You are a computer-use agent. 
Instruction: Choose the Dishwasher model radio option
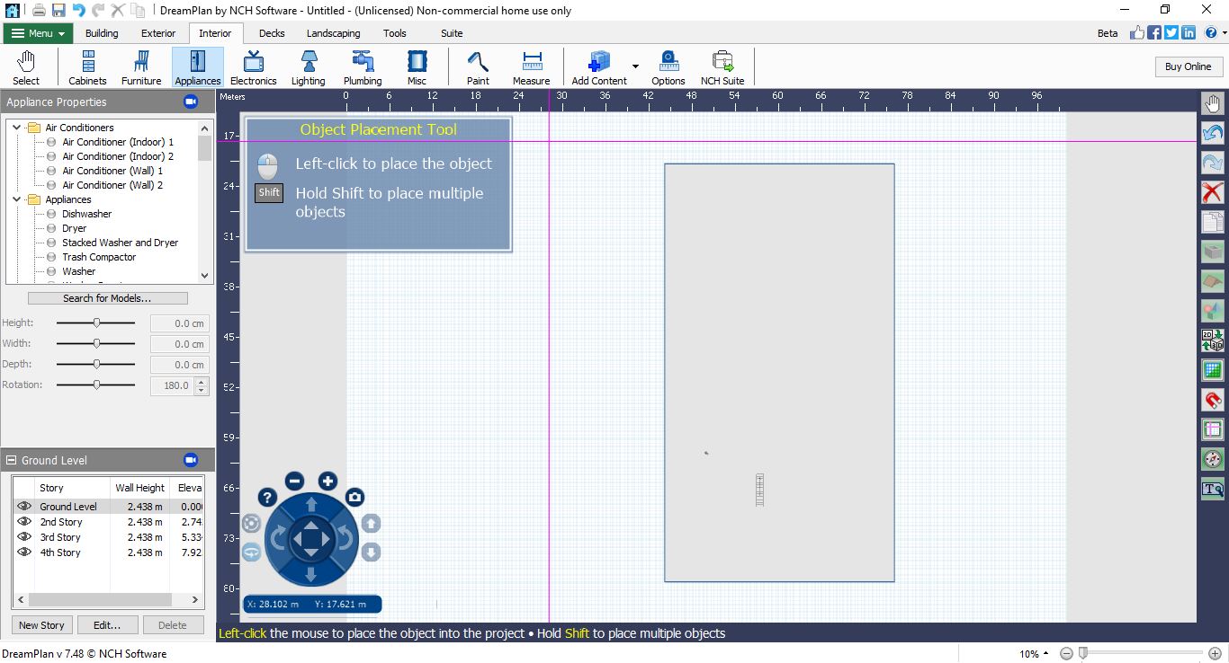[51, 214]
